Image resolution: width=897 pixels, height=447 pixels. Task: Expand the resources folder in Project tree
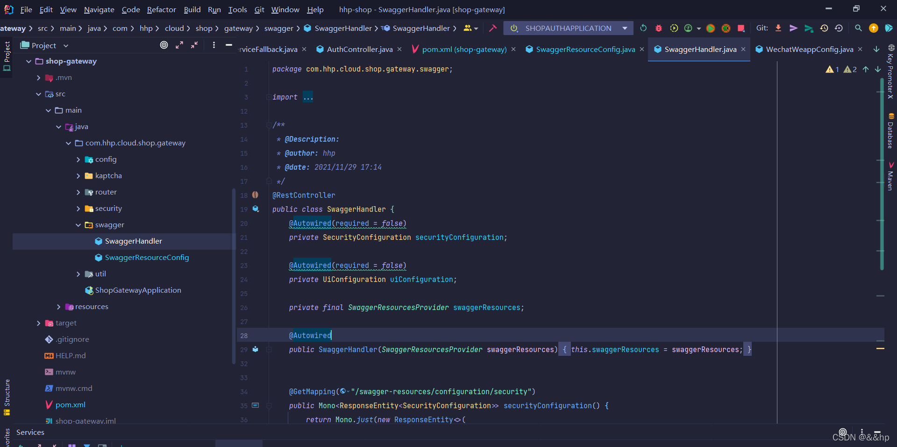pyautogui.click(x=59, y=306)
